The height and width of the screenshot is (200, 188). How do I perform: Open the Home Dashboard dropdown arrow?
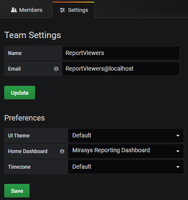(x=178, y=151)
